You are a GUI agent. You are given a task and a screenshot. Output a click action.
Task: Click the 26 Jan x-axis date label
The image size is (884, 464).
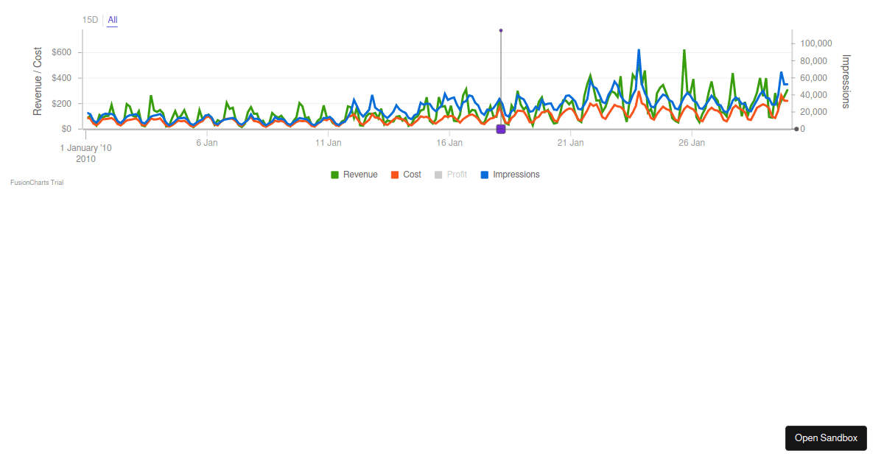692,143
